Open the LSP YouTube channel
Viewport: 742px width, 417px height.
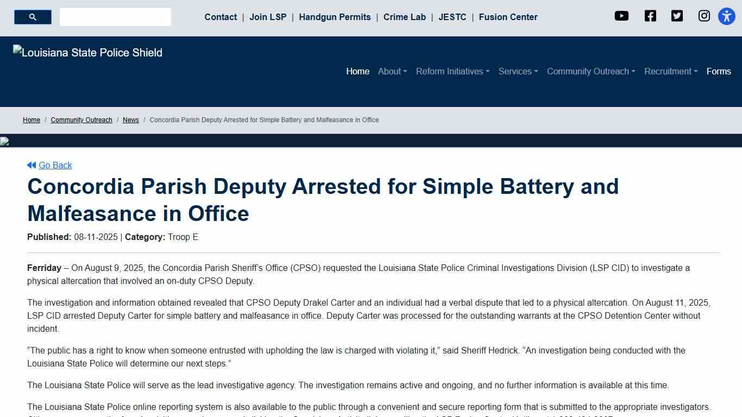coord(621,16)
